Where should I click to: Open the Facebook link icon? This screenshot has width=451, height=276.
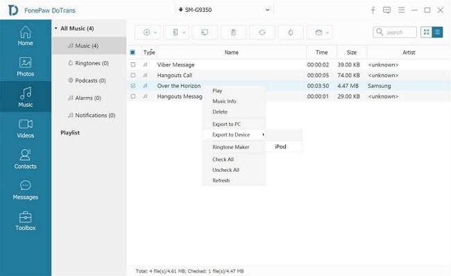pos(373,10)
